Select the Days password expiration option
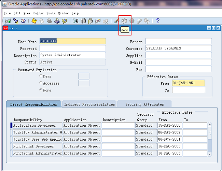Viewport: 222px width, 171px height. pyautogui.click(x=41, y=76)
